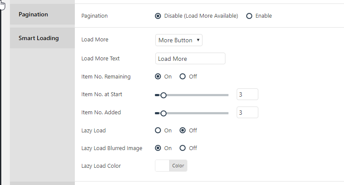The height and width of the screenshot is (185, 344).
Task: Click the Color button for Lazy Load
Action: click(x=178, y=166)
